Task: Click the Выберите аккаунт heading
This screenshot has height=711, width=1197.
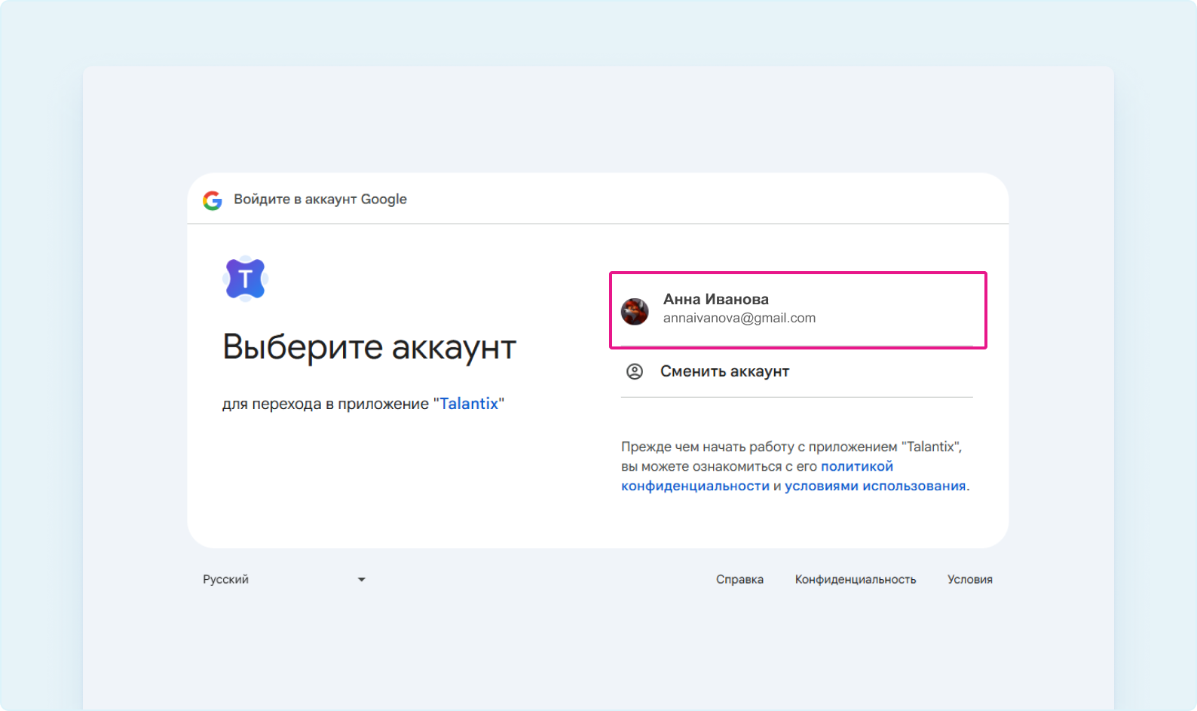Action: (369, 347)
